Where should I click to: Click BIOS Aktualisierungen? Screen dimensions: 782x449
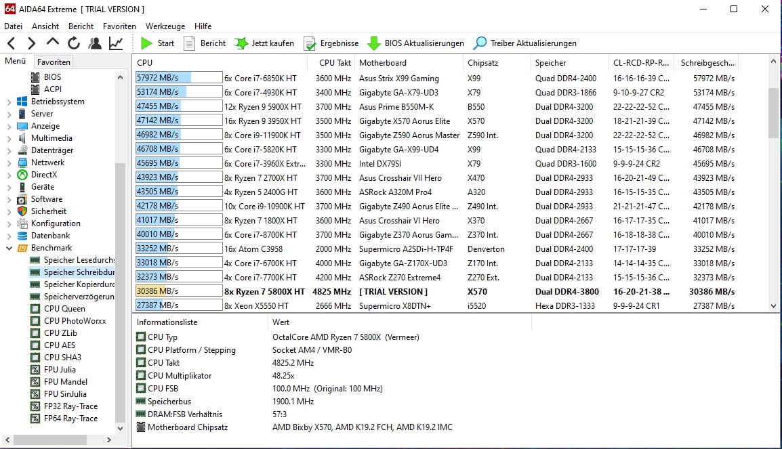tap(415, 43)
